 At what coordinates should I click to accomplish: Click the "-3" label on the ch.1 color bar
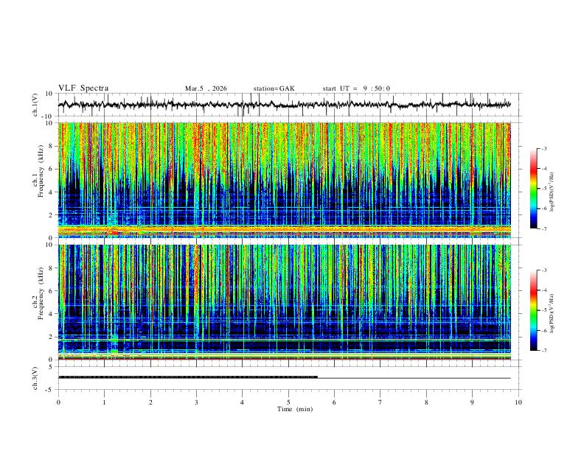pos(544,148)
